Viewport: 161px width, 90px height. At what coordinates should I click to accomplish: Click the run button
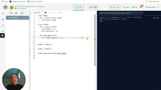pos(79,7)
